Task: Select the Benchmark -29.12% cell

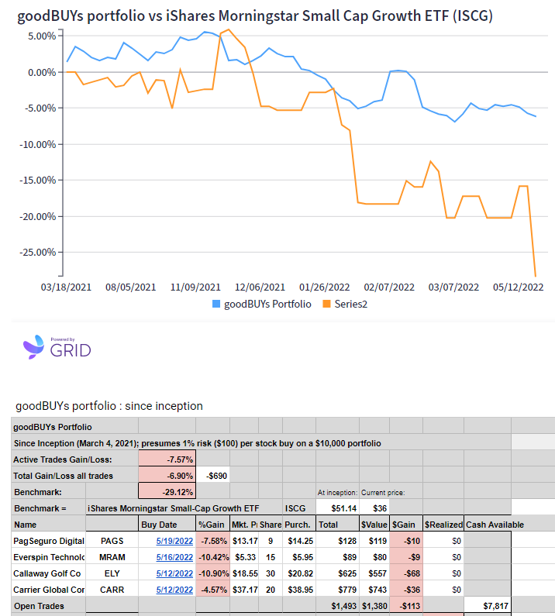Action: pyautogui.click(x=167, y=492)
